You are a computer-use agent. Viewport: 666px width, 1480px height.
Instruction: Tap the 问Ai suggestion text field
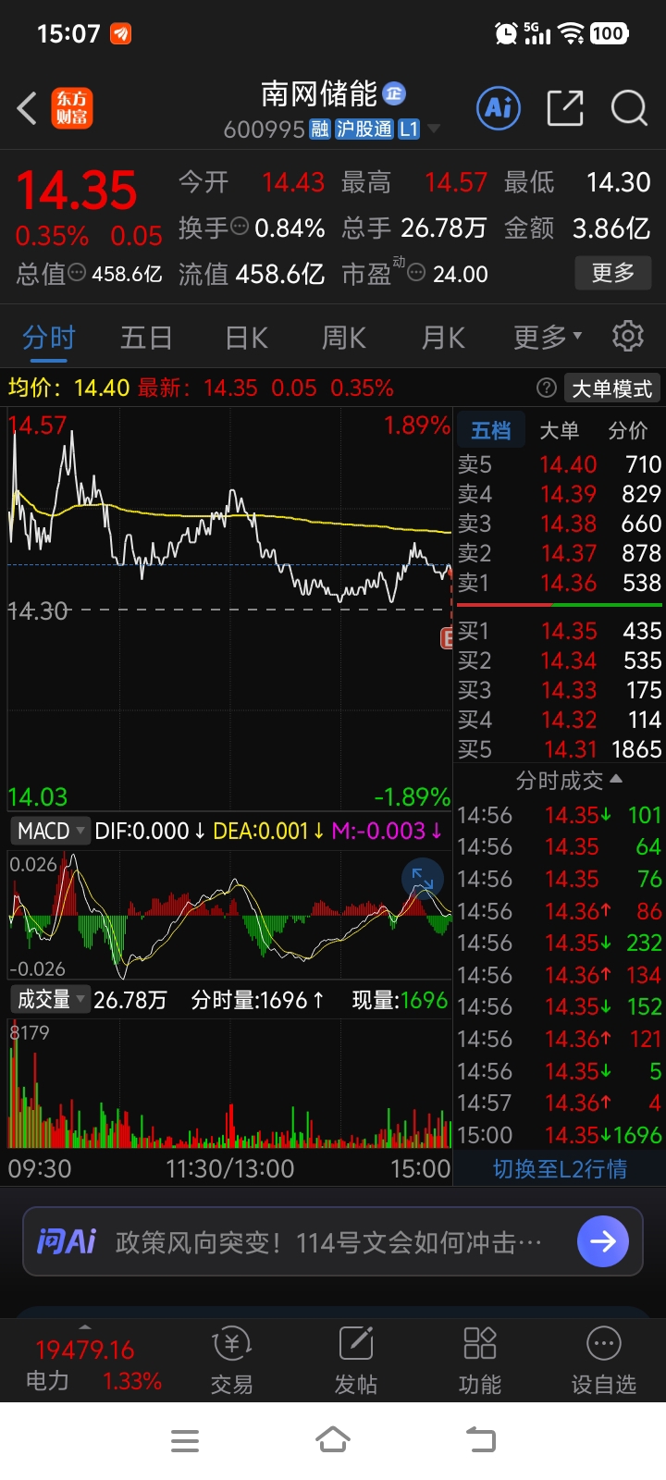(x=333, y=1241)
